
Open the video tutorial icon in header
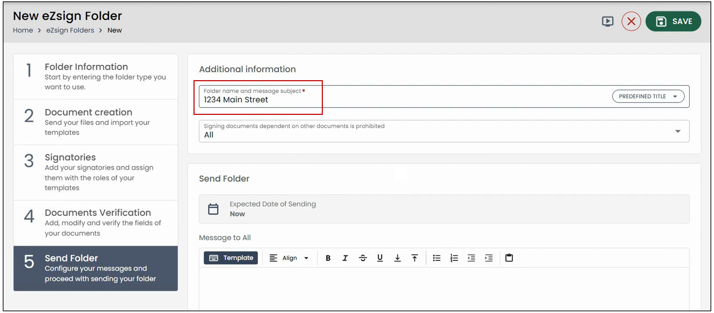pyautogui.click(x=607, y=22)
